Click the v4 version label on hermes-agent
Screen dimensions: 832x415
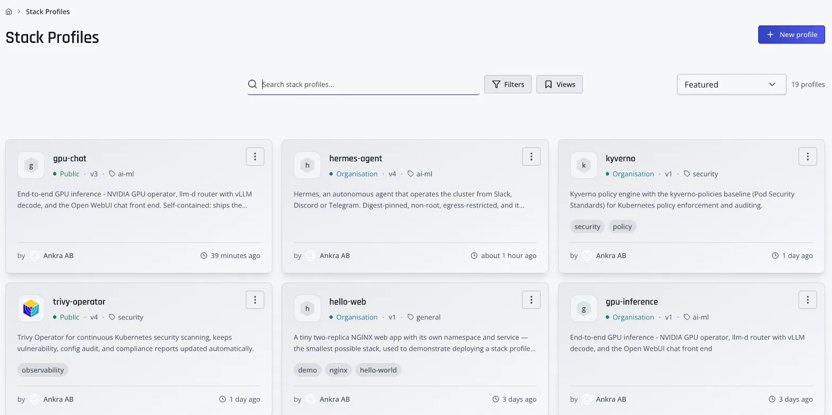pos(392,174)
